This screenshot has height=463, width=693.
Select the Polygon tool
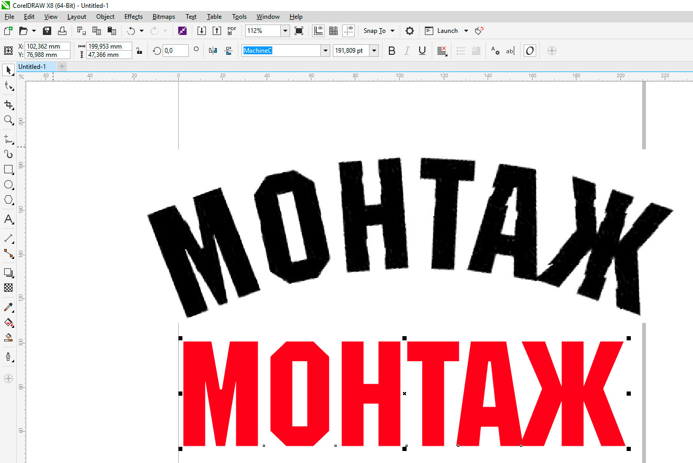click(x=8, y=200)
